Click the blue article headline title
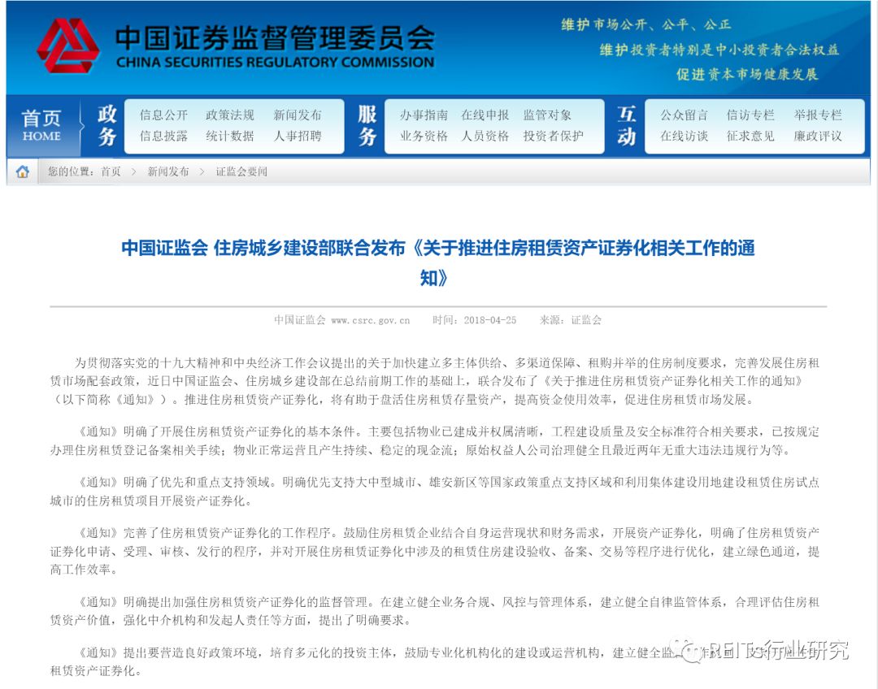878x689 pixels. coord(438,262)
